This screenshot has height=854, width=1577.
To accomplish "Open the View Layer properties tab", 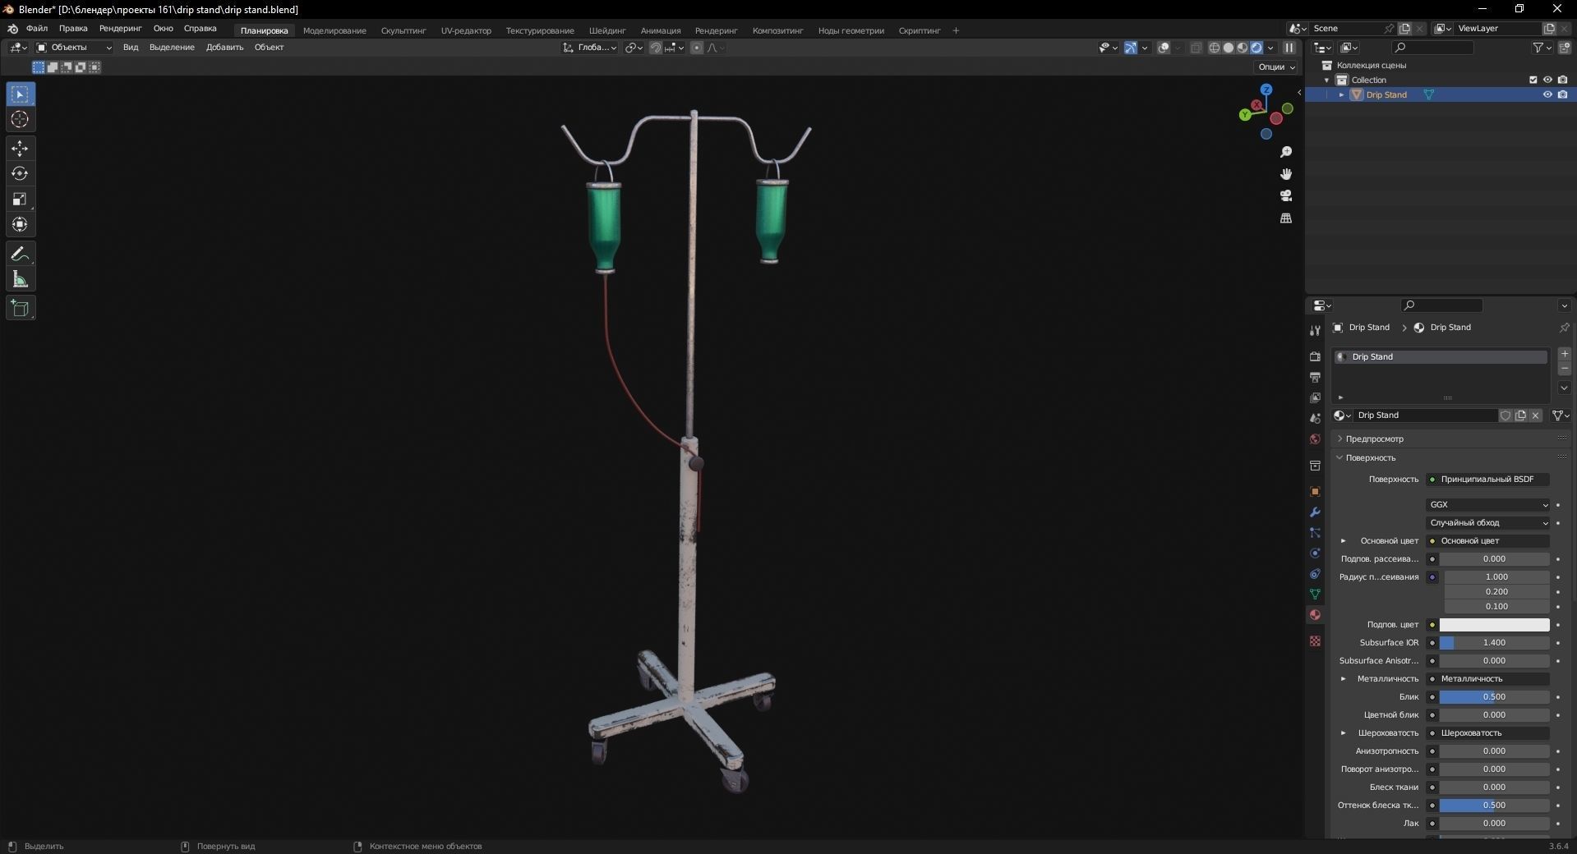I will pos(1315,397).
